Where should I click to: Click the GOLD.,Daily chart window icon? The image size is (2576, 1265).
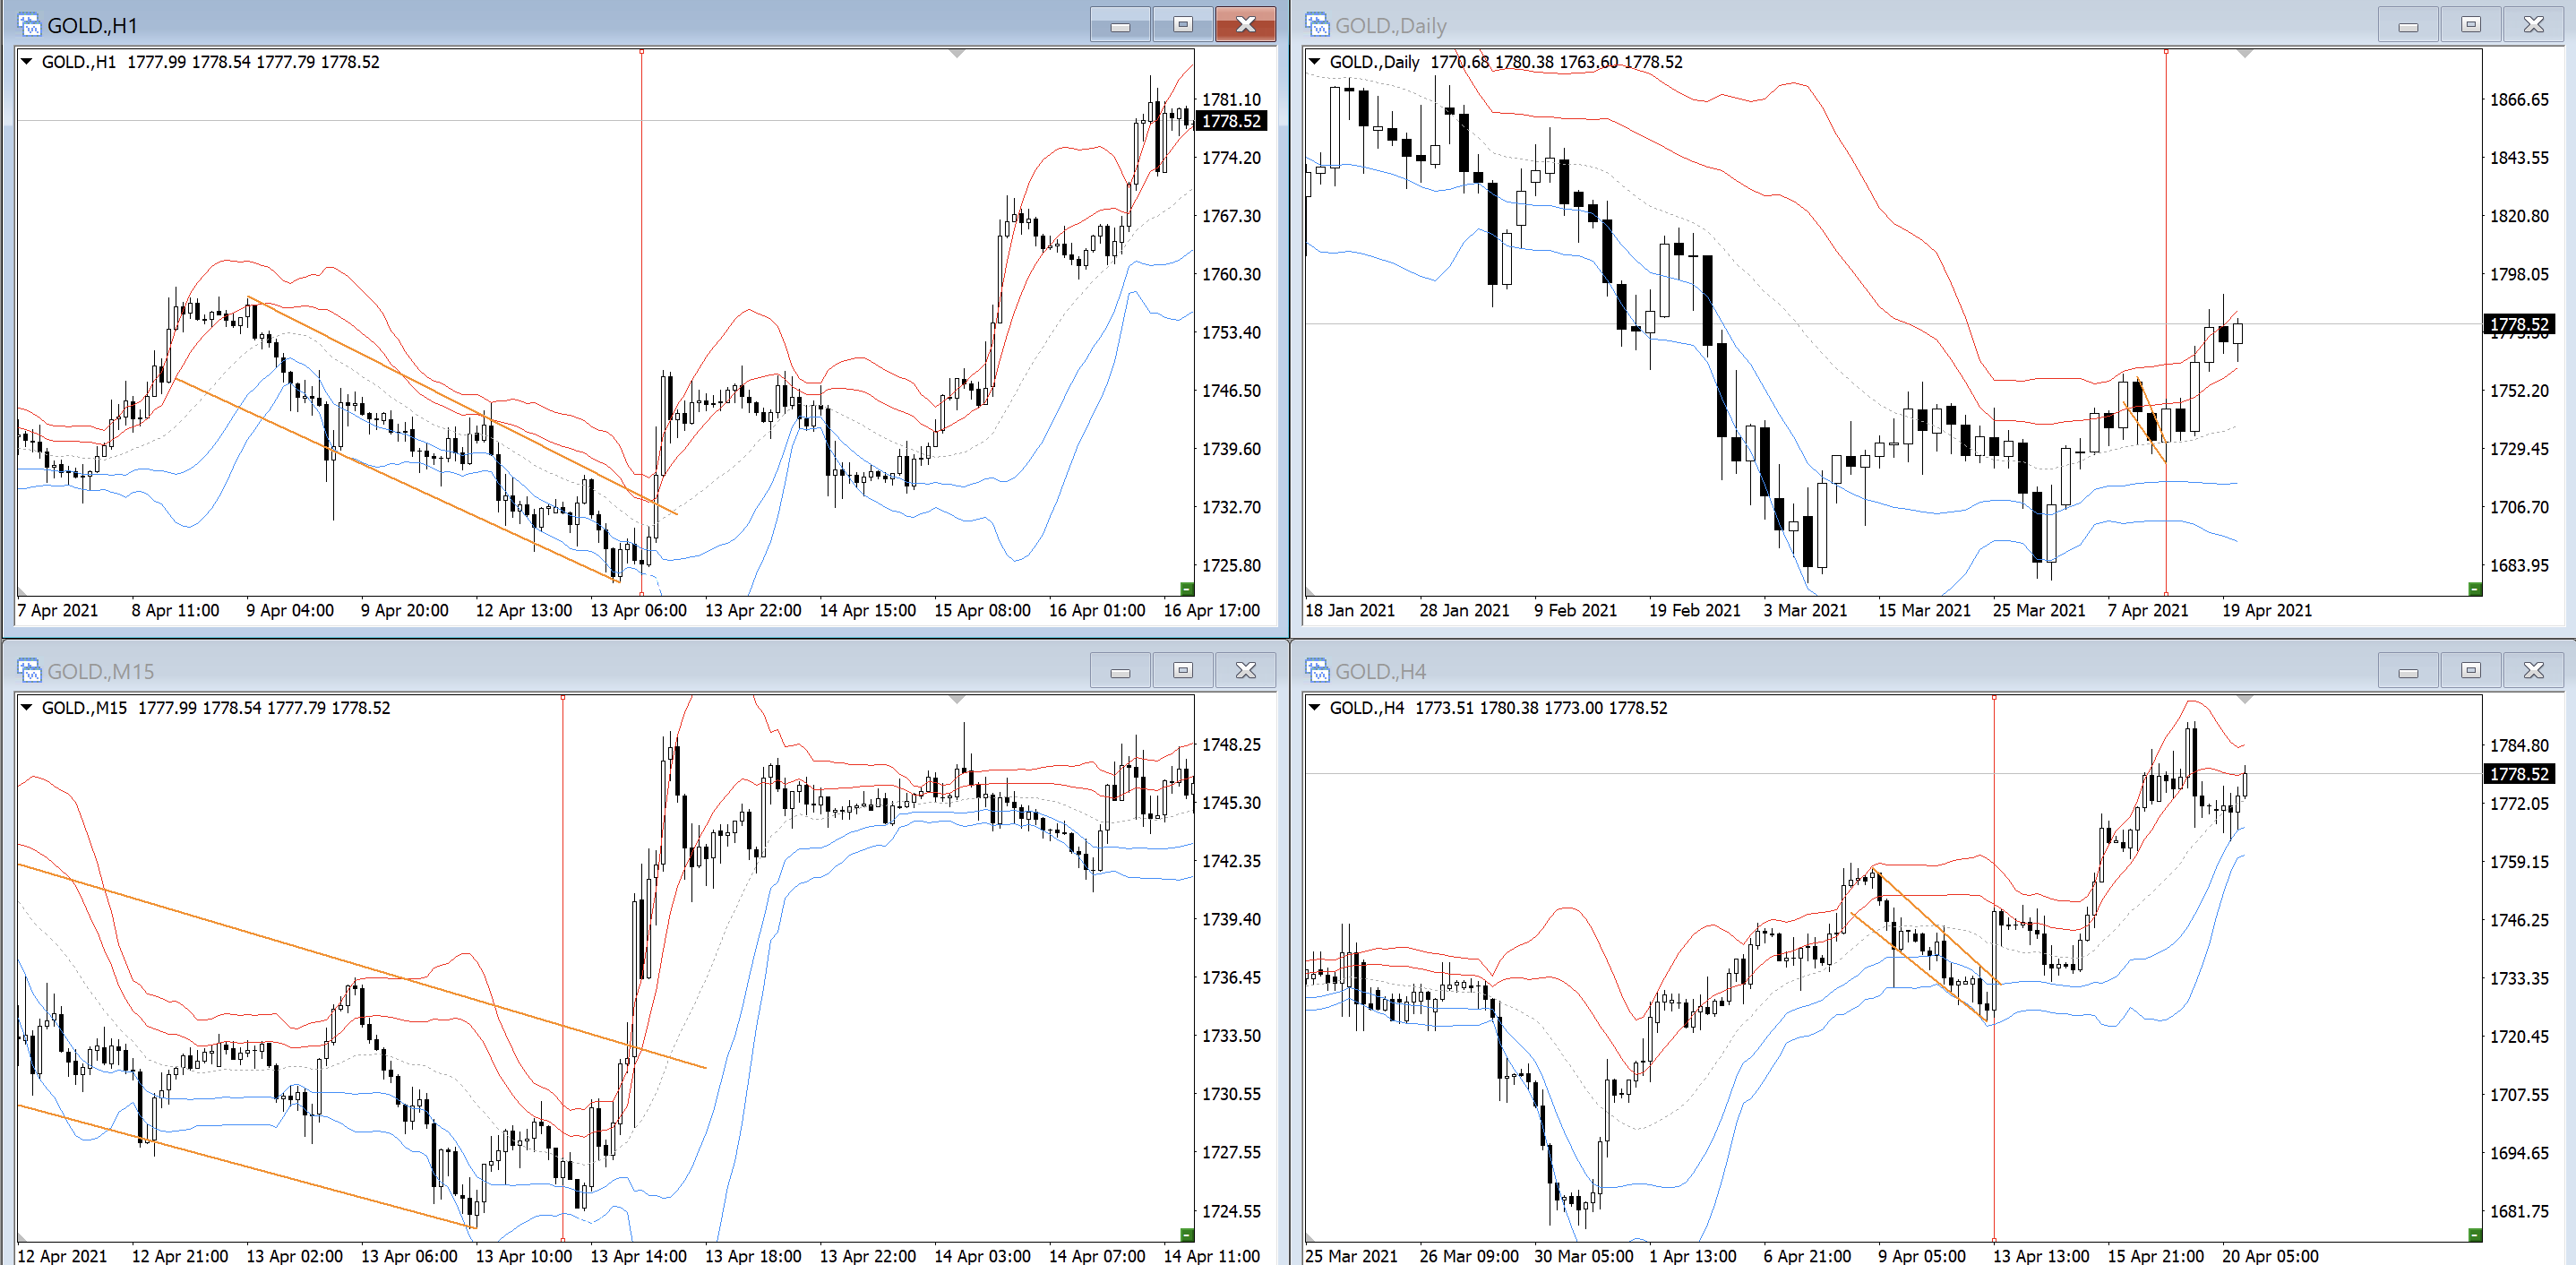[1317, 24]
